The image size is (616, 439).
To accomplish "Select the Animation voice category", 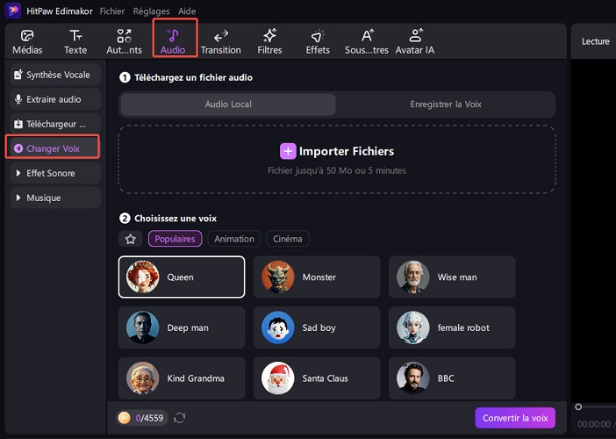I will tap(234, 239).
